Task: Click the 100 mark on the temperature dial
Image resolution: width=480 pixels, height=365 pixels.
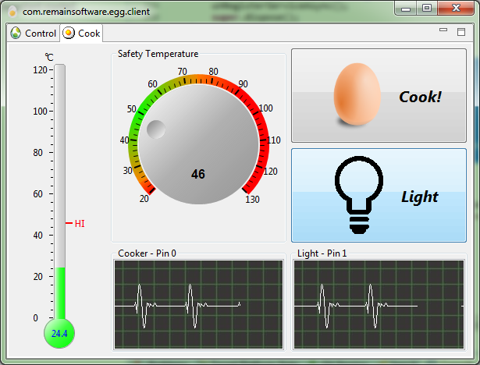Action: pos(265,108)
